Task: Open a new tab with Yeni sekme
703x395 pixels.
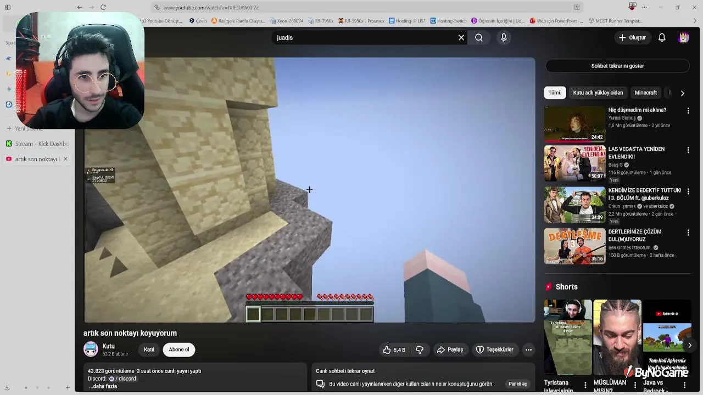Action: click(x=25, y=128)
